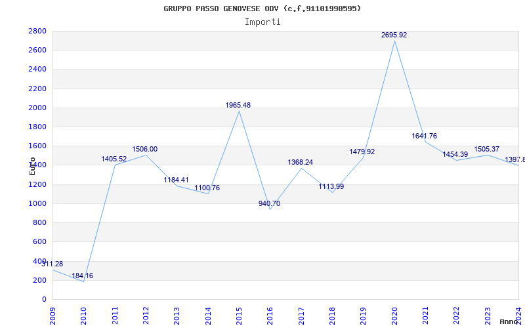Click the 1368.24 data label
Viewport: 525px width, 328px height.
[x=301, y=162]
